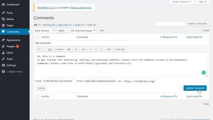
Task: Expand the Screen Options panel
Action: [181, 2]
